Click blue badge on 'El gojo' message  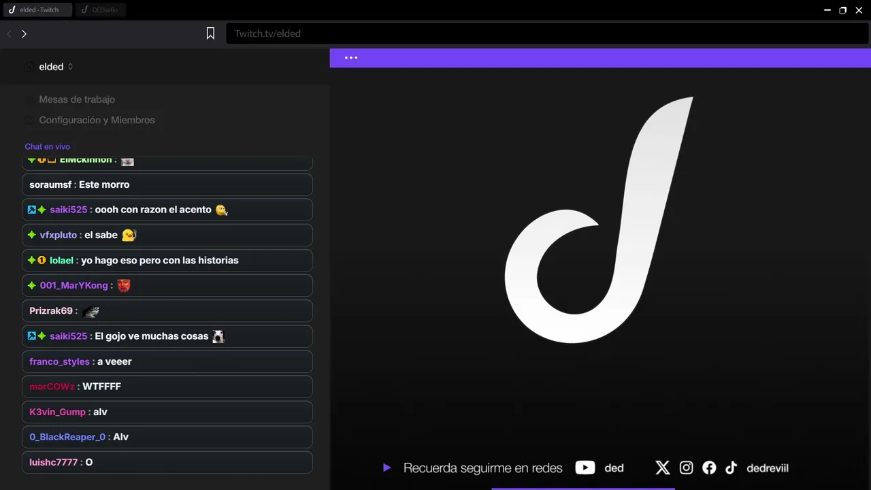tap(31, 336)
